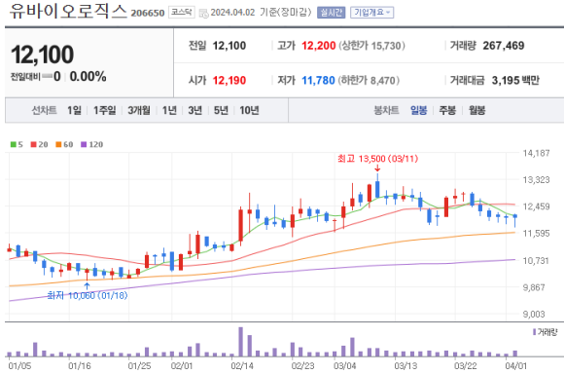Image resolution: width=564 pixels, height=374 pixels.
Task: Click the orange 60-day moving average swatch
Action: (58, 144)
